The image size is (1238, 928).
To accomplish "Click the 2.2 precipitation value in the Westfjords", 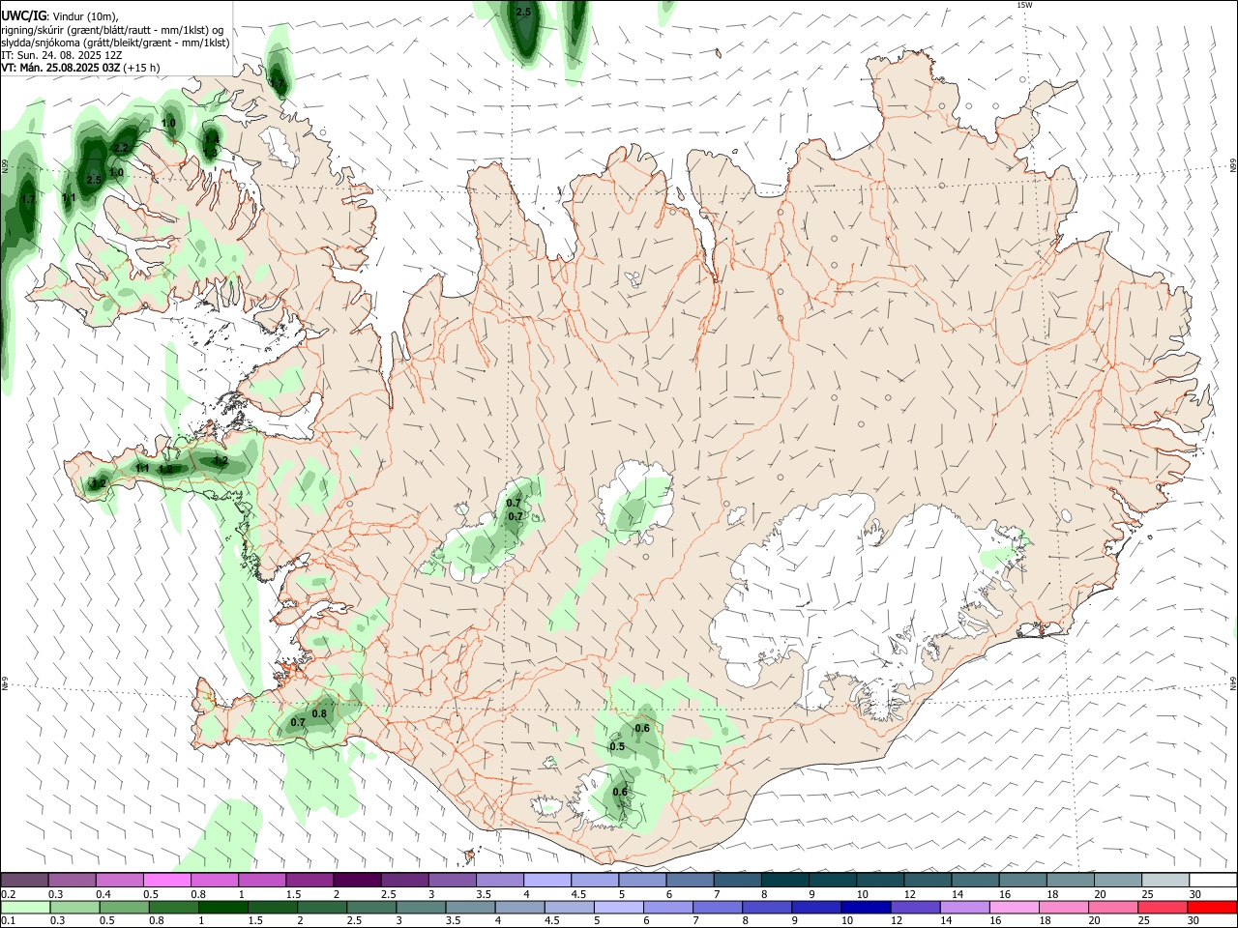I will (121, 148).
